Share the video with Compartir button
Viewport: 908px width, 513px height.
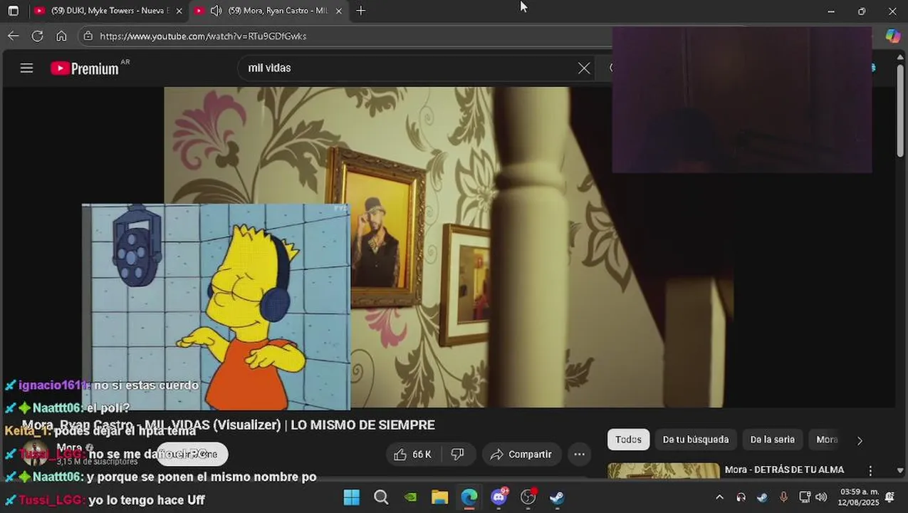(521, 454)
